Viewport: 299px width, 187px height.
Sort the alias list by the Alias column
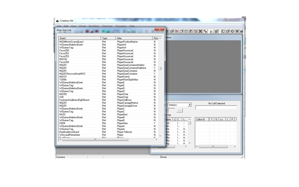134,38
